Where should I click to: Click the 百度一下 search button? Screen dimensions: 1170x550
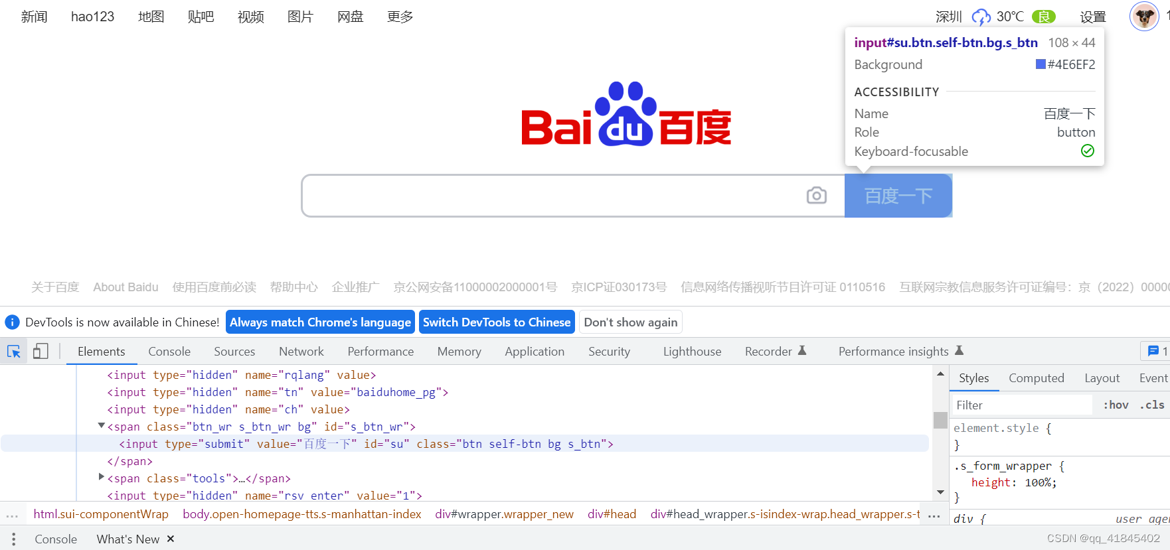click(898, 196)
